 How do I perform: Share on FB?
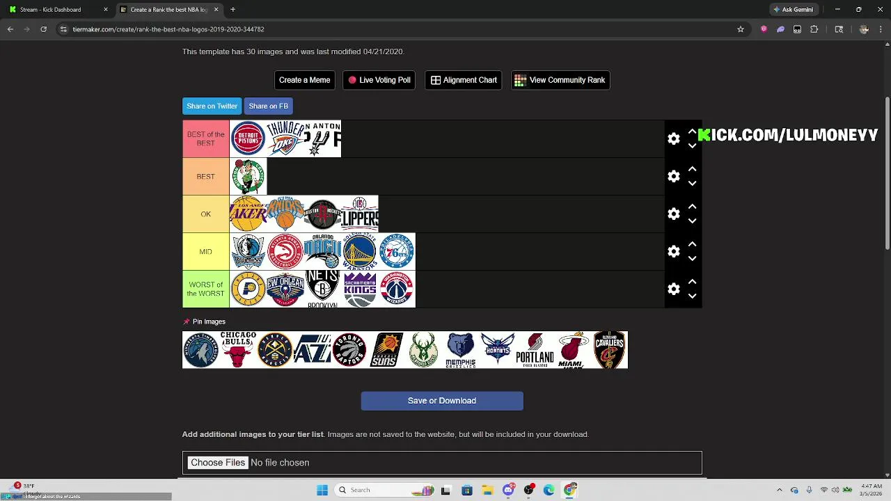tap(268, 106)
